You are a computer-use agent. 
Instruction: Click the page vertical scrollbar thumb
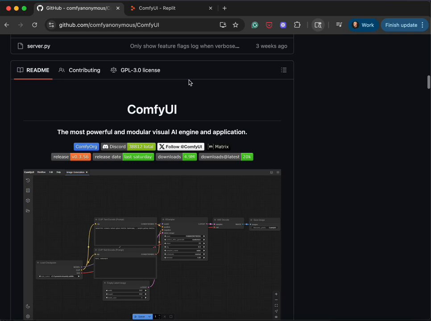[x=428, y=82]
